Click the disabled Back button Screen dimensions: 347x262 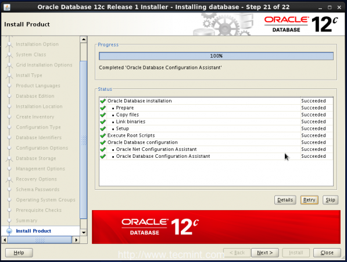[x=237, y=253]
